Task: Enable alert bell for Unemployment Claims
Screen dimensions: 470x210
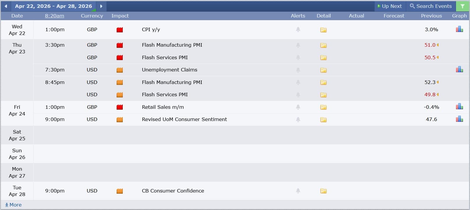Action: pos(298,70)
